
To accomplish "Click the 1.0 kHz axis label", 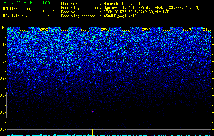I will click(x=3, y=61).
